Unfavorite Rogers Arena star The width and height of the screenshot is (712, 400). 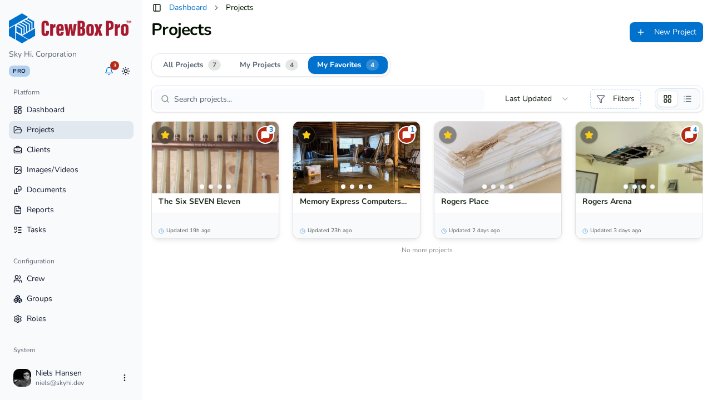(x=589, y=135)
